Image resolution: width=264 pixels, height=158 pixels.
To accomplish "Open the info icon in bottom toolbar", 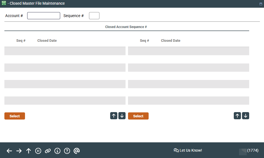I will click(x=57, y=151).
